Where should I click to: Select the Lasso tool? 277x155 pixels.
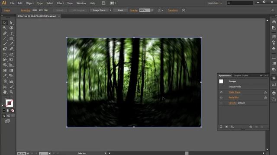click(11, 28)
